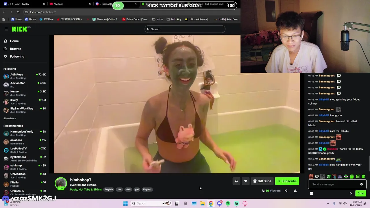Select the green W emote
370x208 pixels.
(328, 177)
